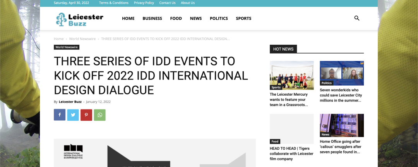Open the blank Food article thumbnail
The image size is (418, 167).
point(292,129)
